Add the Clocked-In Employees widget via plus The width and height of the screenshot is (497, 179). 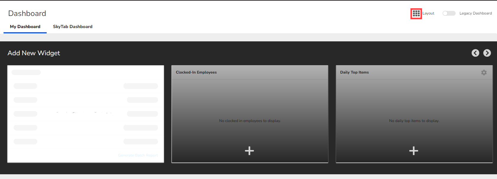point(249,151)
